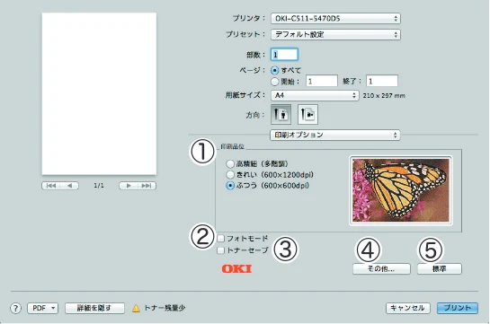
Task: Select landscape orientation icon
Action: point(307,115)
